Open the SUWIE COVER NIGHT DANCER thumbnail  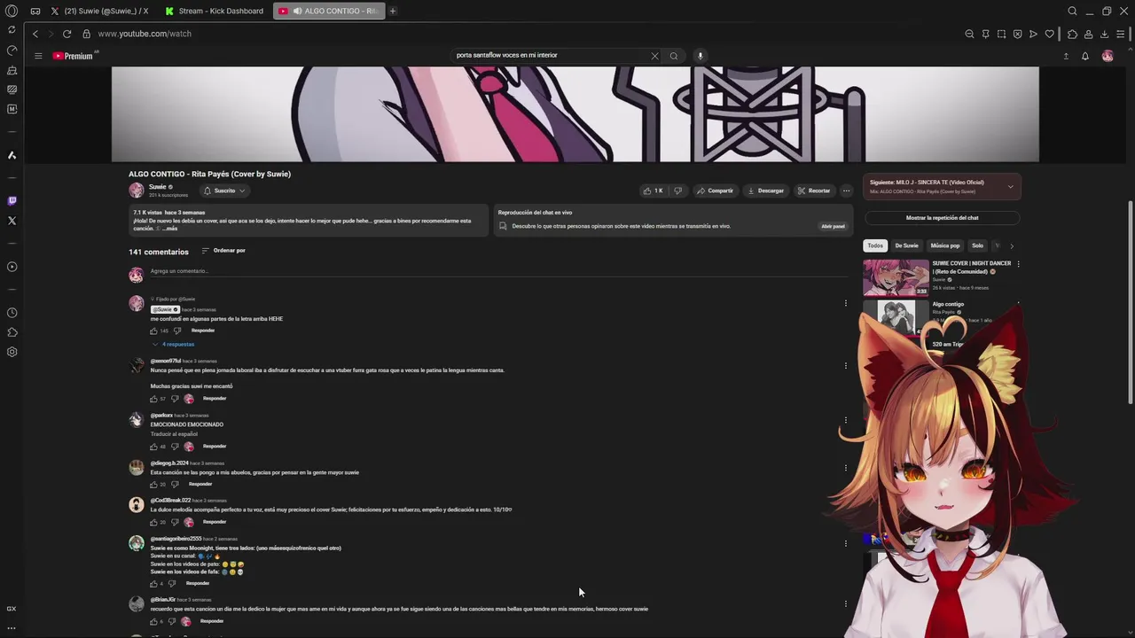896,277
